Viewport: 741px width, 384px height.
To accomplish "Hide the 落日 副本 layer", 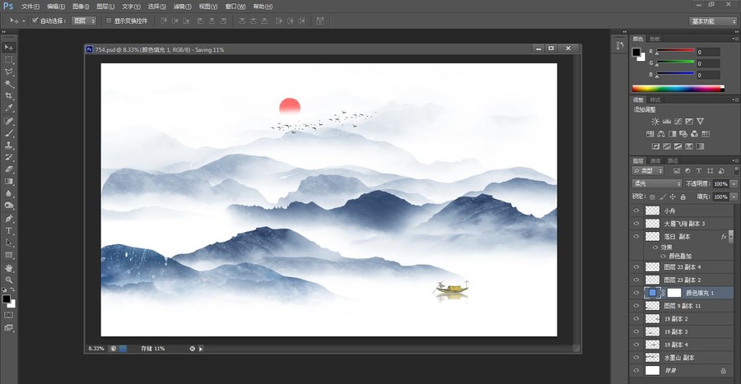I will (x=636, y=236).
